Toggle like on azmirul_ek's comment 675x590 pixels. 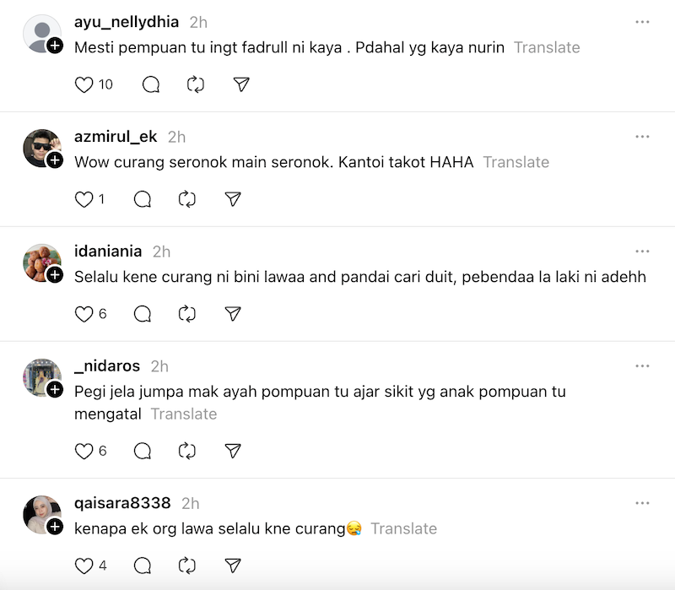pos(84,199)
